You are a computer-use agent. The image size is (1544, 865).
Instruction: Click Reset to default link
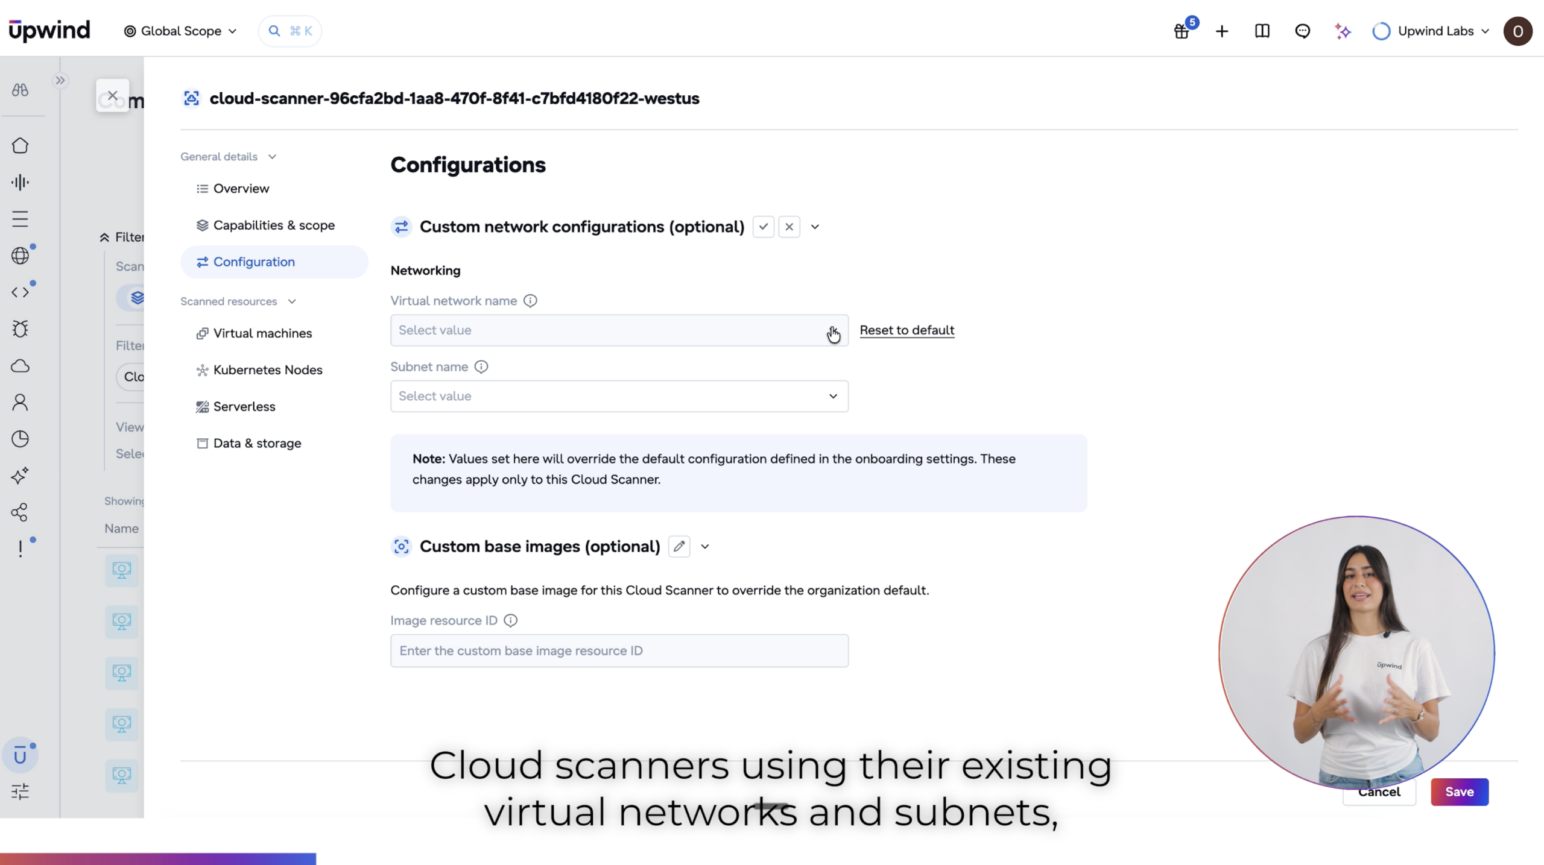coord(906,330)
